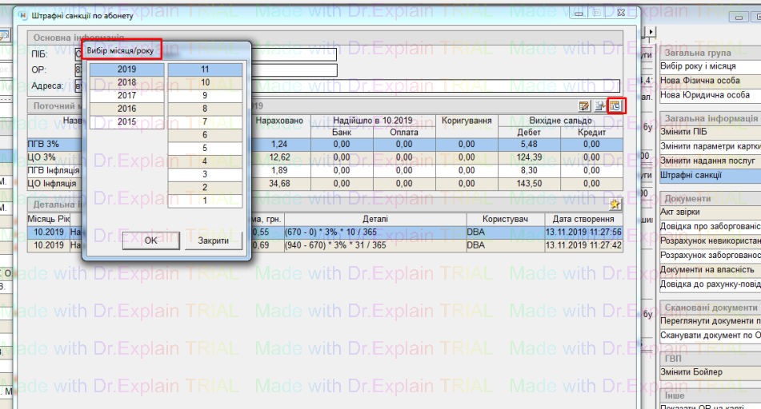Click the edit table icon in toolbar

point(585,105)
